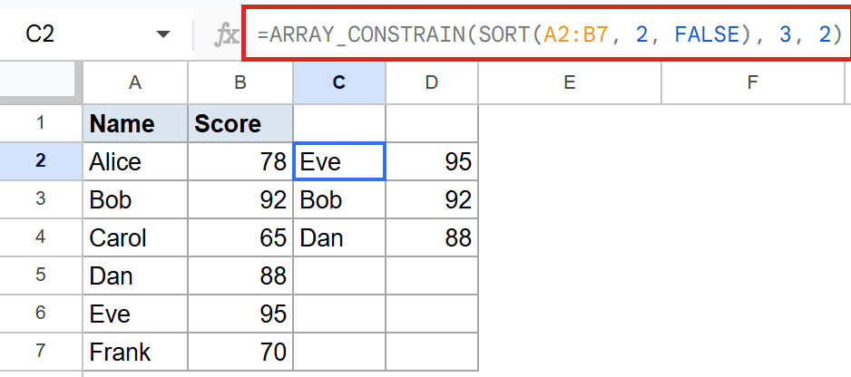Select the cell containing Carol
Viewport: 851px width, 377px height.
pos(135,237)
